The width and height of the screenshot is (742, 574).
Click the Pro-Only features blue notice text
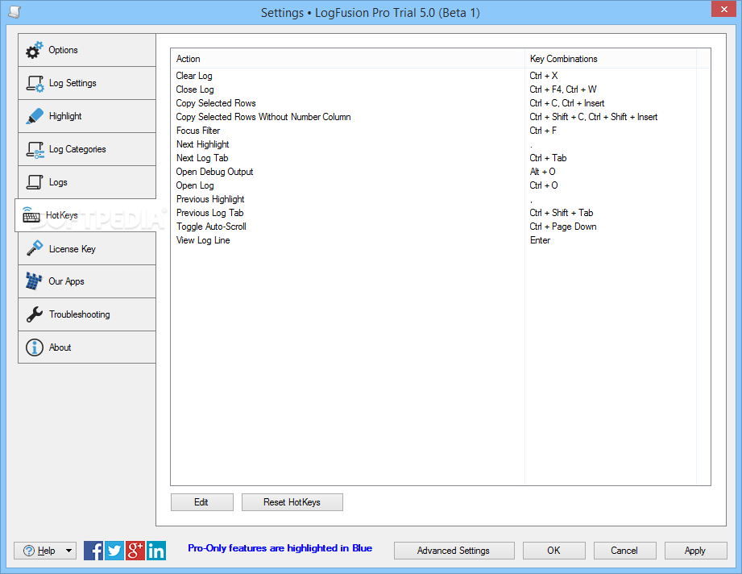coord(280,548)
